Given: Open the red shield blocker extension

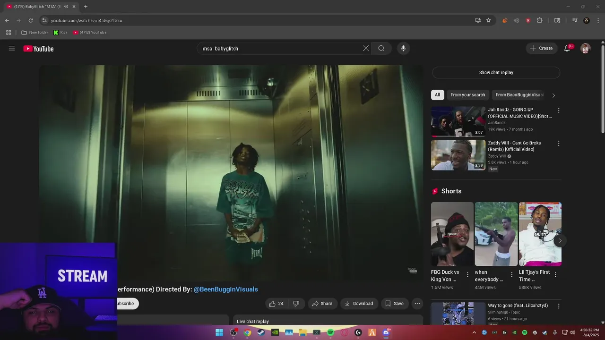Looking at the screenshot, I should (x=528, y=20).
